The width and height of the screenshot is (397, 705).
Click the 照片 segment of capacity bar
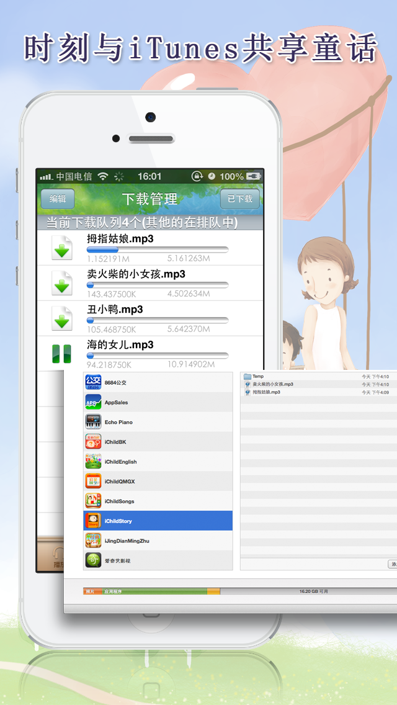point(92,591)
